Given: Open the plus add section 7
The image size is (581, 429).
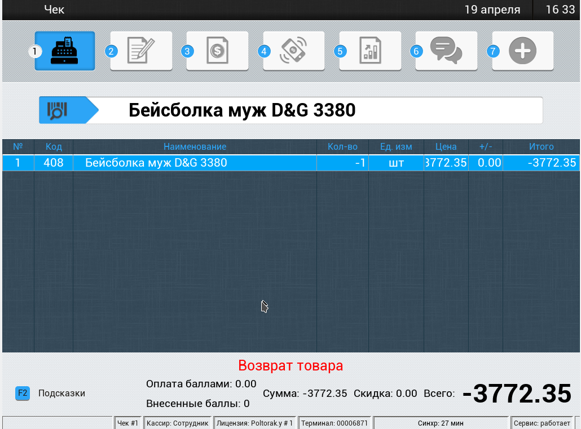Looking at the screenshot, I should click(x=523, y=51).
